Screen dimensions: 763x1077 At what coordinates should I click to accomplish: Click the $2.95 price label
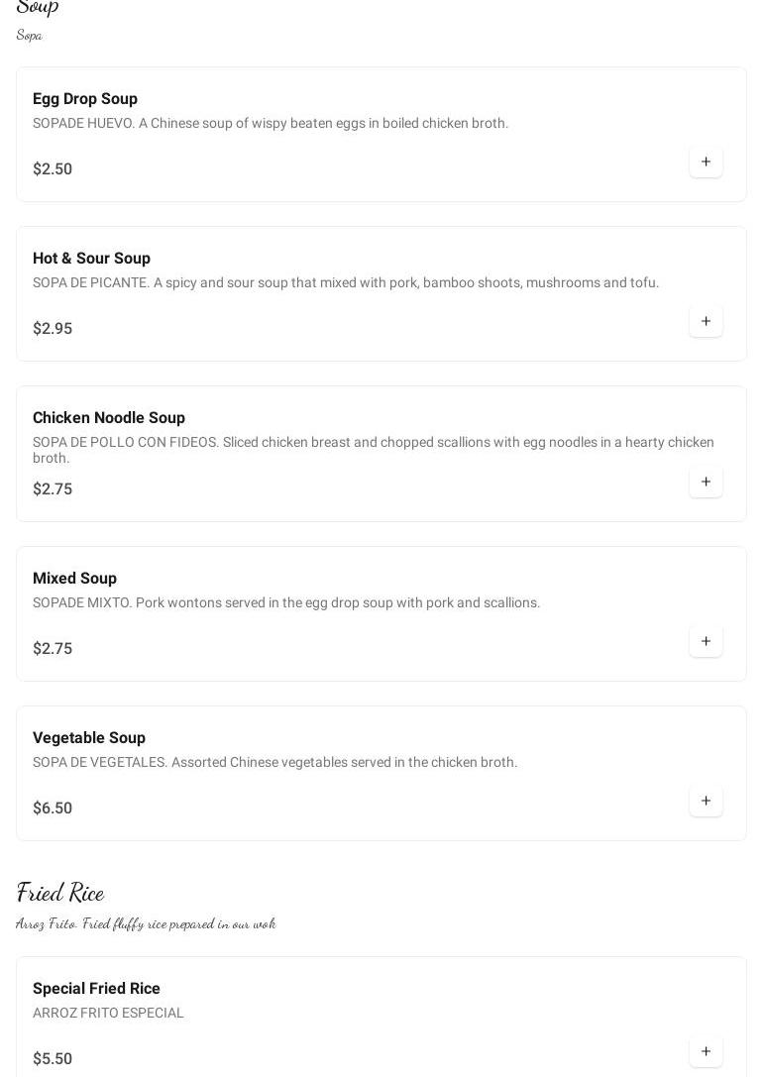click(x=53, y=329)
